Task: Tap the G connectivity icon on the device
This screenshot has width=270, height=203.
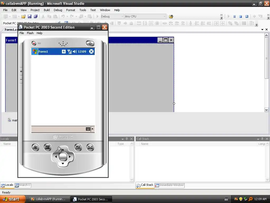Action: [x=64, y=52]
